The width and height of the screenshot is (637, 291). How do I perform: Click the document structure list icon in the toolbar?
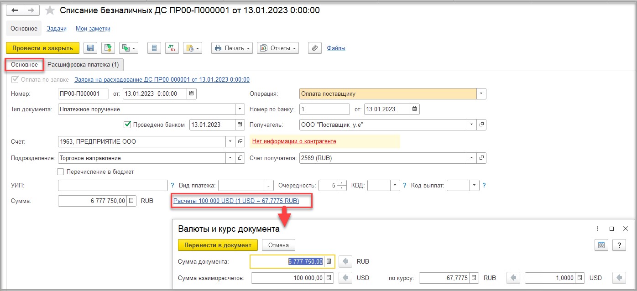click(154, 48)
